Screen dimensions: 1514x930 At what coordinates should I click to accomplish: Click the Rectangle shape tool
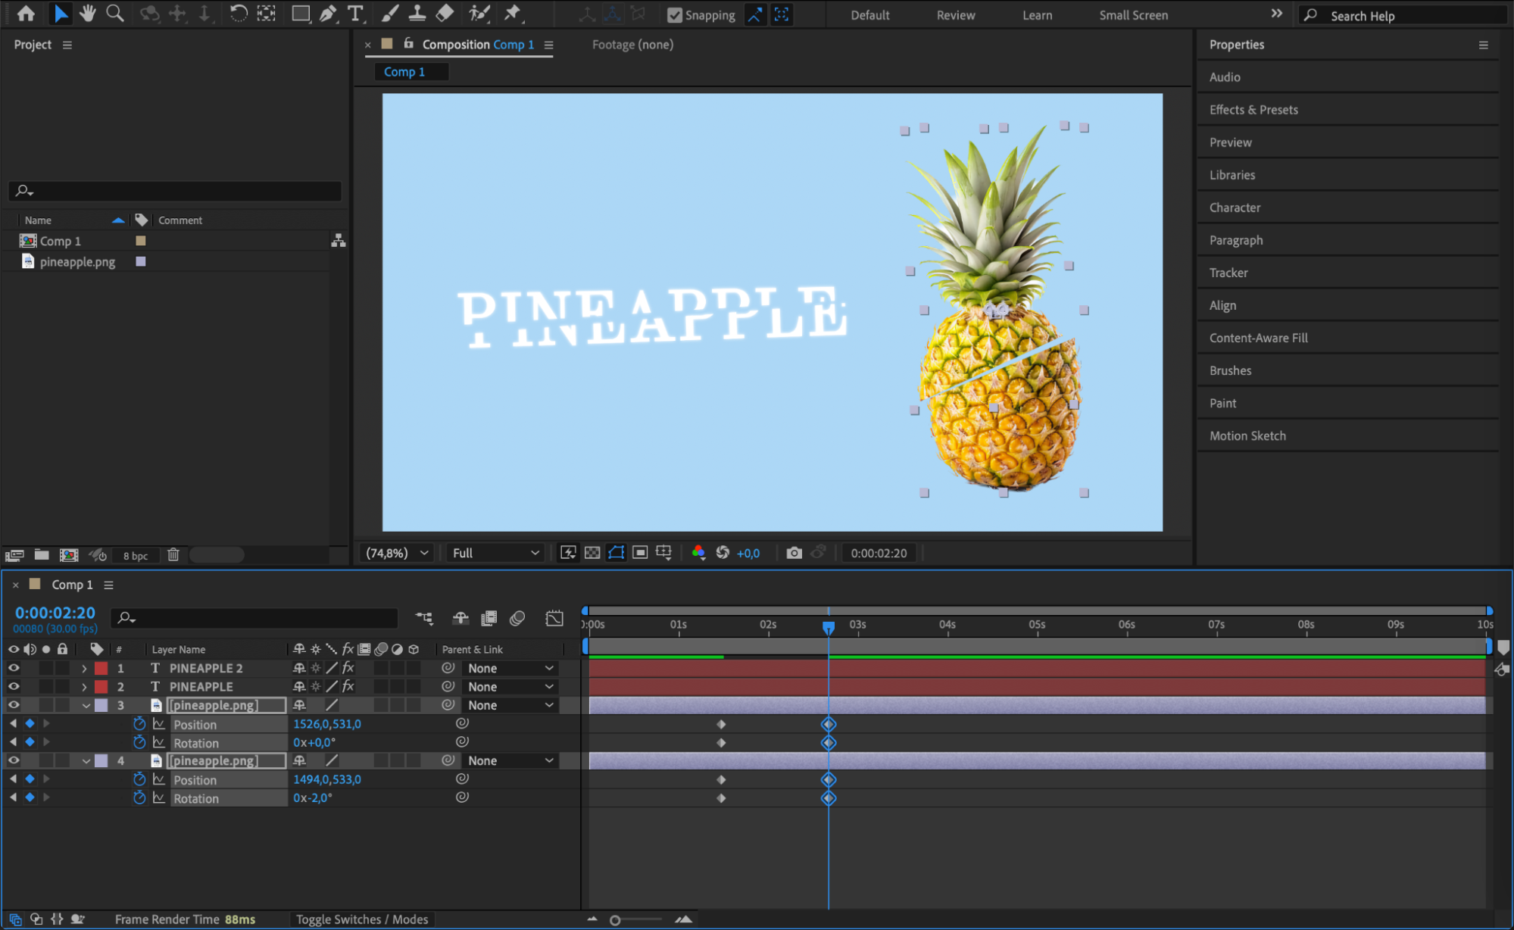tap(300, 13)
